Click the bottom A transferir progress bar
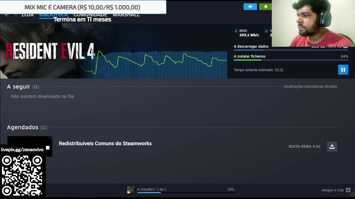This screenshot has width=355, height=199. coord(186,193)
